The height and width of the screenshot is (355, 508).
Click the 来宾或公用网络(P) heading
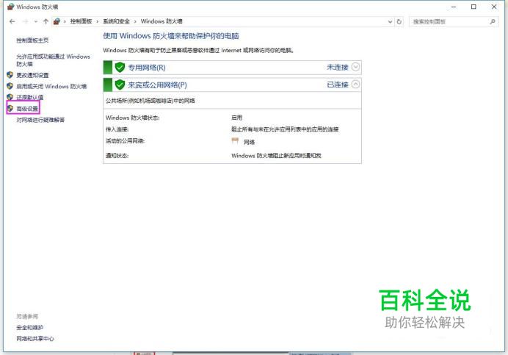[x=157, y=85]
